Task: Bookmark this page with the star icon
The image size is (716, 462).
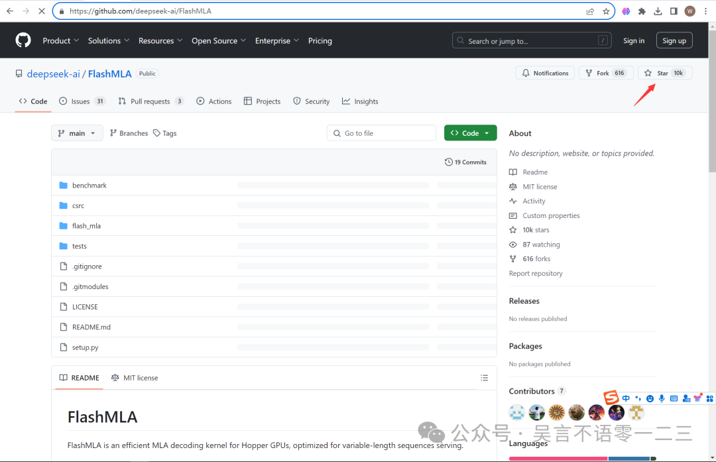Action: (606, 11)
